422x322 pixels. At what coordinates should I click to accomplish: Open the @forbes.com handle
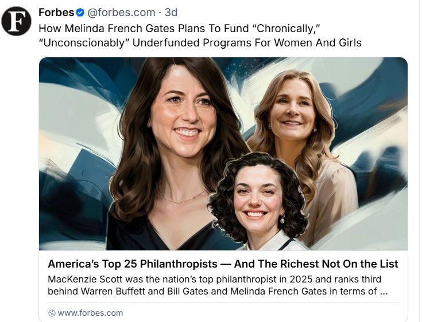click(x=121, y=12)
